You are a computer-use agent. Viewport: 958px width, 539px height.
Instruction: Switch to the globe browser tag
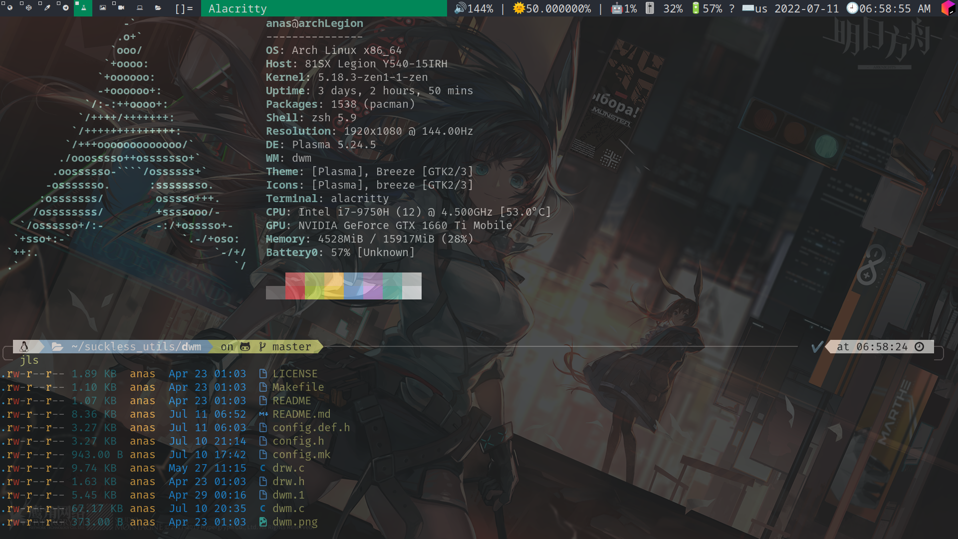click(9, 8)
